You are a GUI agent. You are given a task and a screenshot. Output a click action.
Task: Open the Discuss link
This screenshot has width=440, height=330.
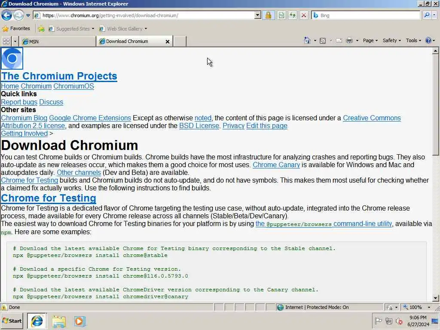51,102
